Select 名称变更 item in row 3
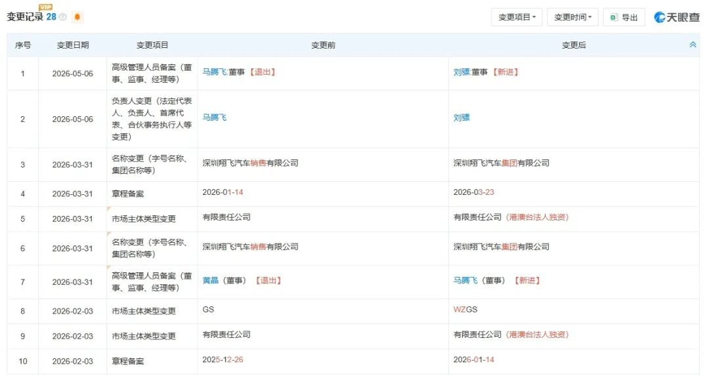This screenshot has width=709, height=376. click(150, 165)
